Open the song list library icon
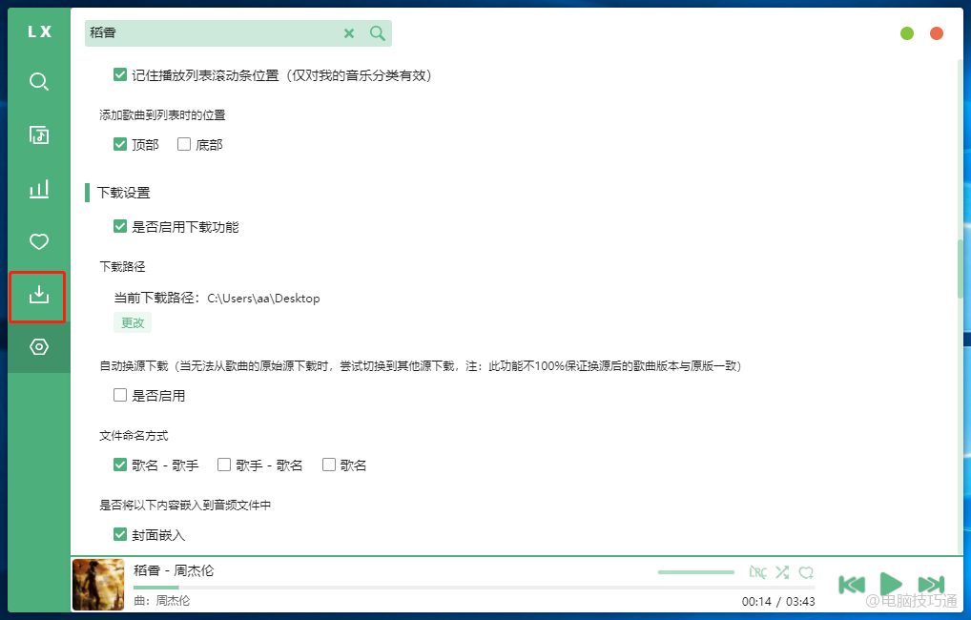The width and height of the screenshot is (971, 620). coord(39,135)
